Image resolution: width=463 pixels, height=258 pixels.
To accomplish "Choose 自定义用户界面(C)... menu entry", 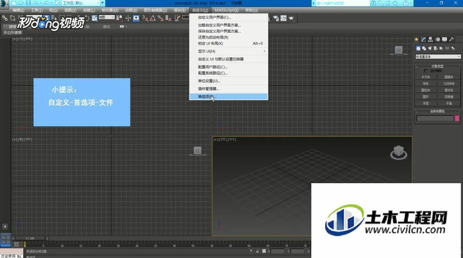I will [228, 17].
